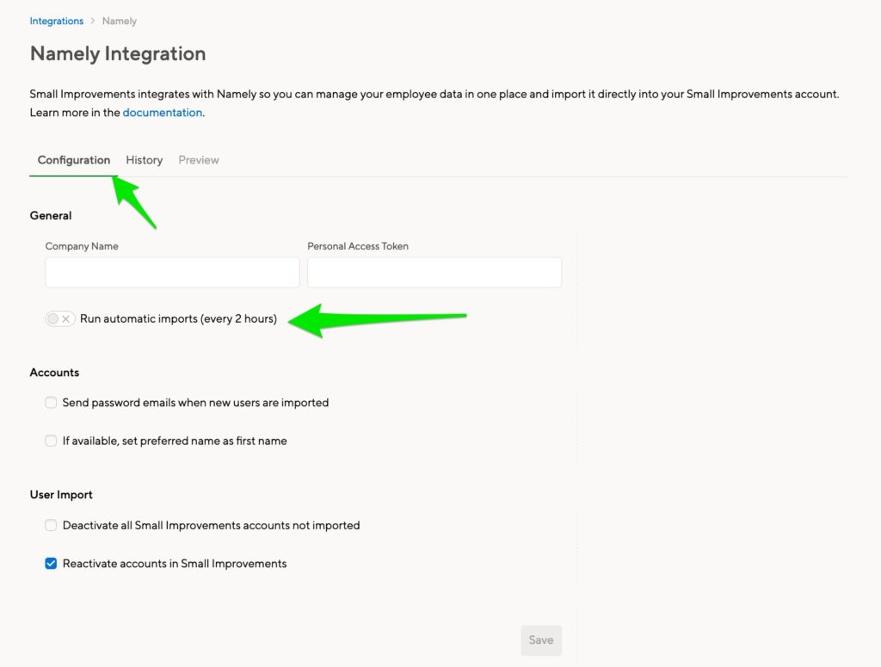Viewport: 881px width, 667px height.
Task: Click the breadcrumb chevron separator
Action: pos(93,21)
